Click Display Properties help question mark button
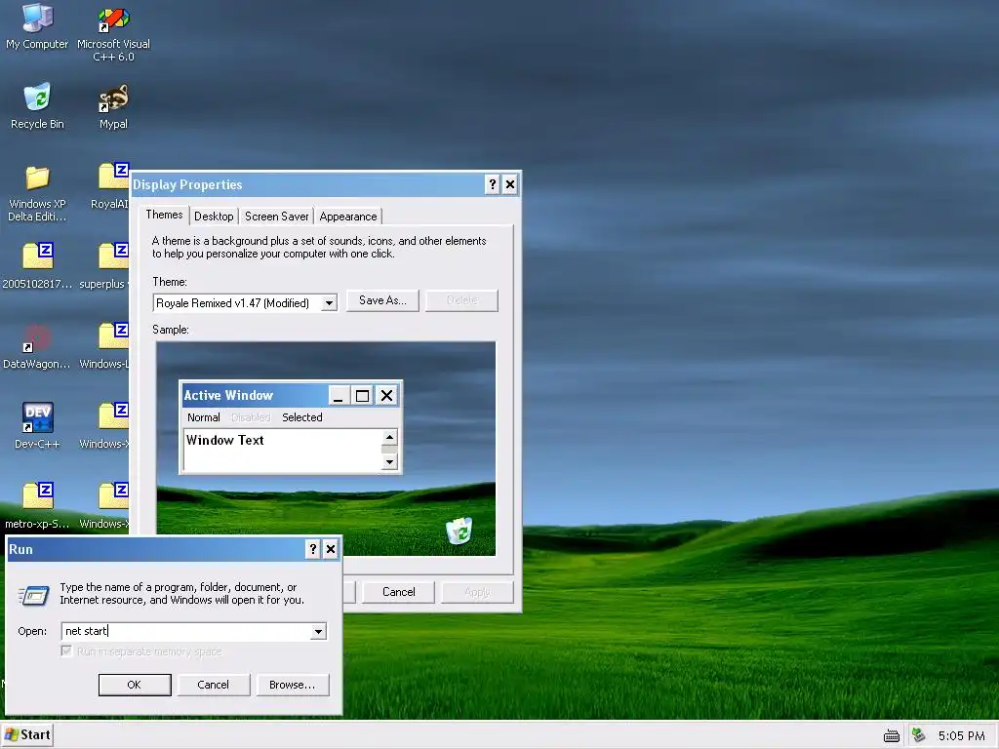 [492, 184]
